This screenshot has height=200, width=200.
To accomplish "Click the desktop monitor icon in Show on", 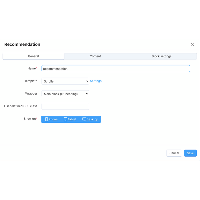I will [84, 119].
